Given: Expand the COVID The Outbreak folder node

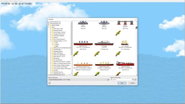Looking at the screenshot, I should (51, 36).
